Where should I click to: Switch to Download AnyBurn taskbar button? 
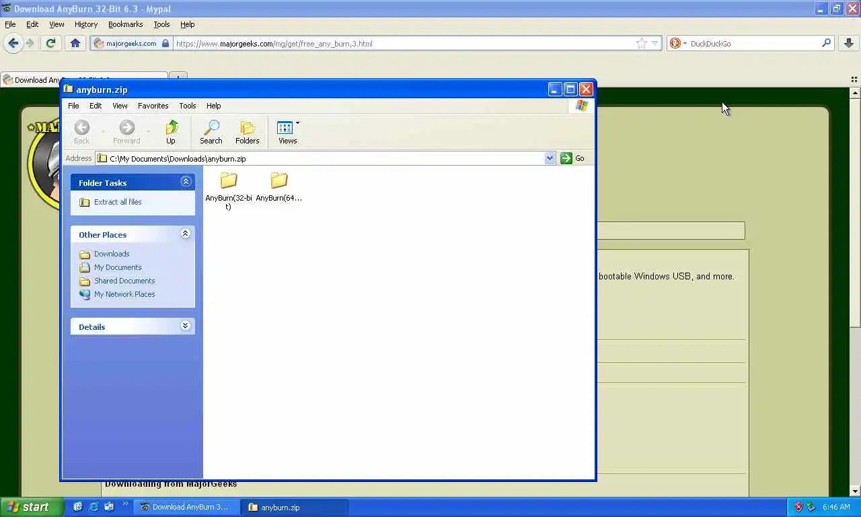point(187,507)
